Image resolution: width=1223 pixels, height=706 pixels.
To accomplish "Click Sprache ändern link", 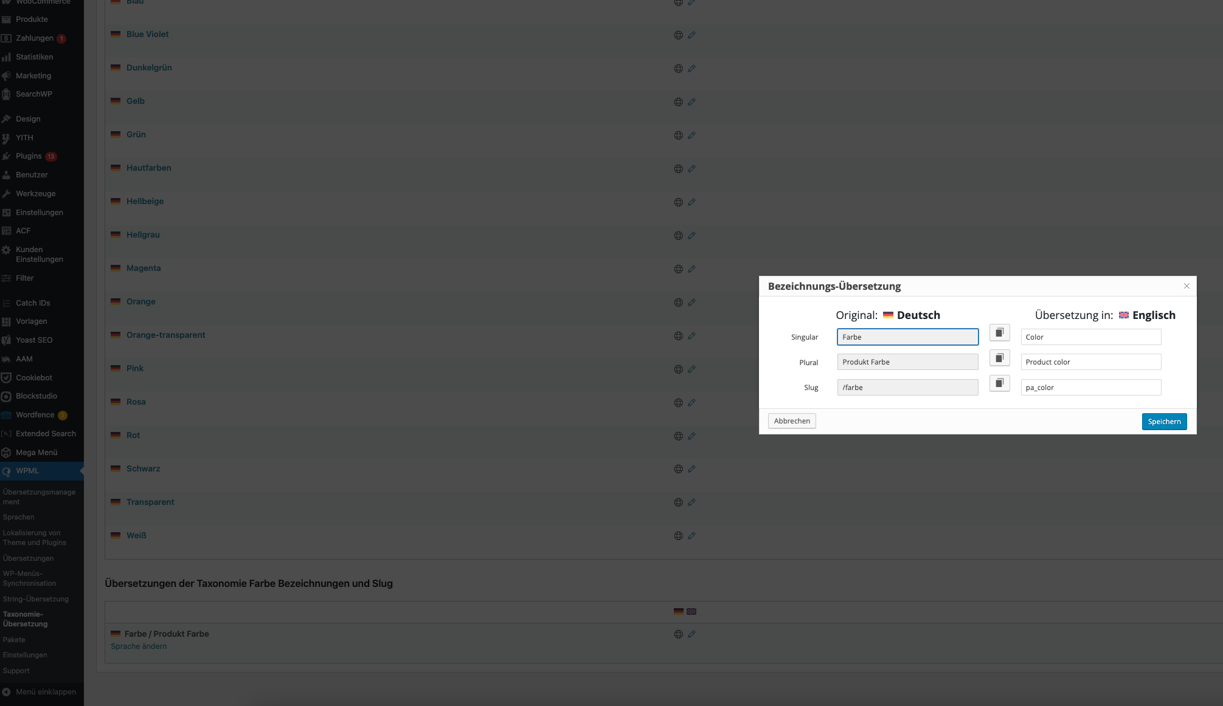I will click(139, 646).
